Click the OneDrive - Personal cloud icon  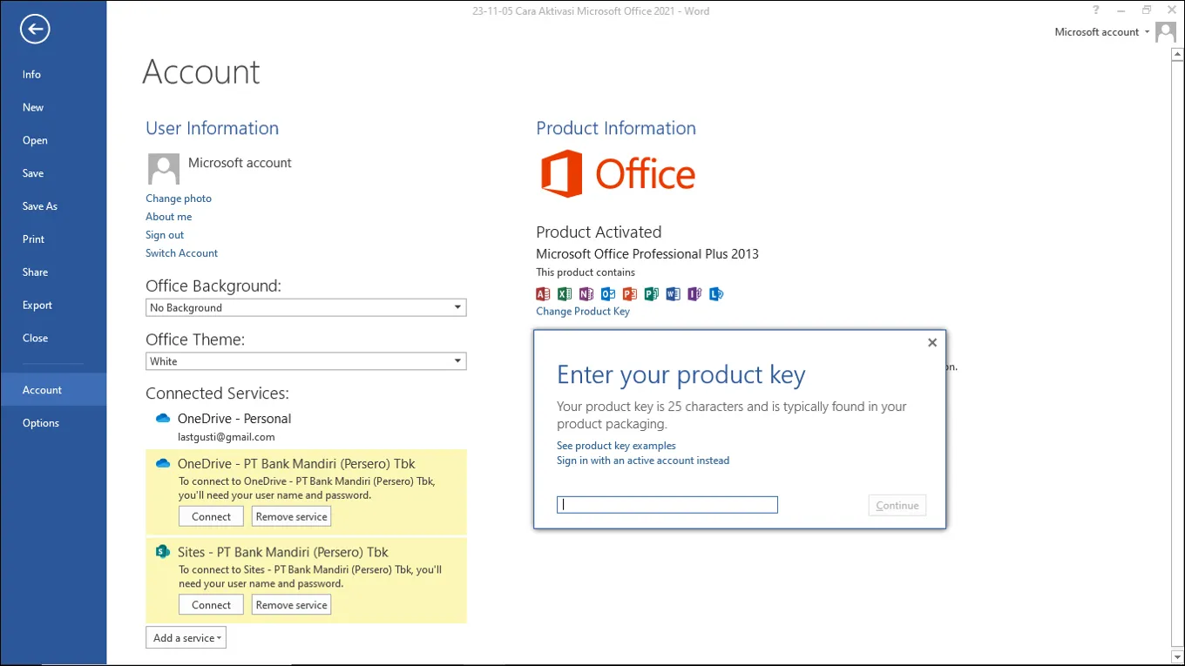click(162, 419)
